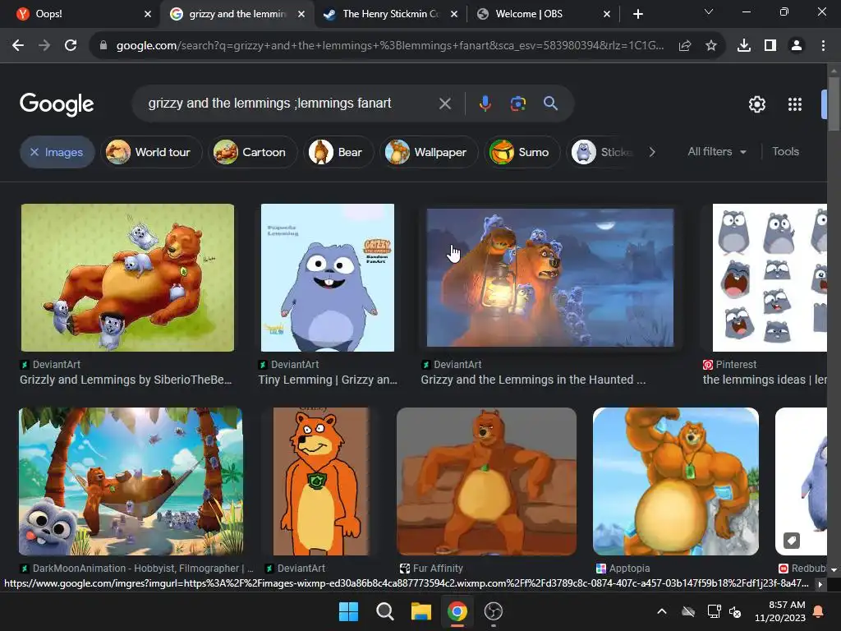Open Google quick settings gear
841x631 pixels.
[756, 104]
